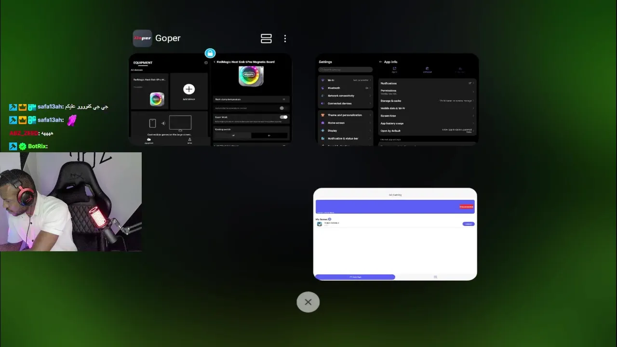Image resolution: width=617 pixels, height=347 pixels.
Task: Open Notification & status bar settings
Action: point(346,138)
